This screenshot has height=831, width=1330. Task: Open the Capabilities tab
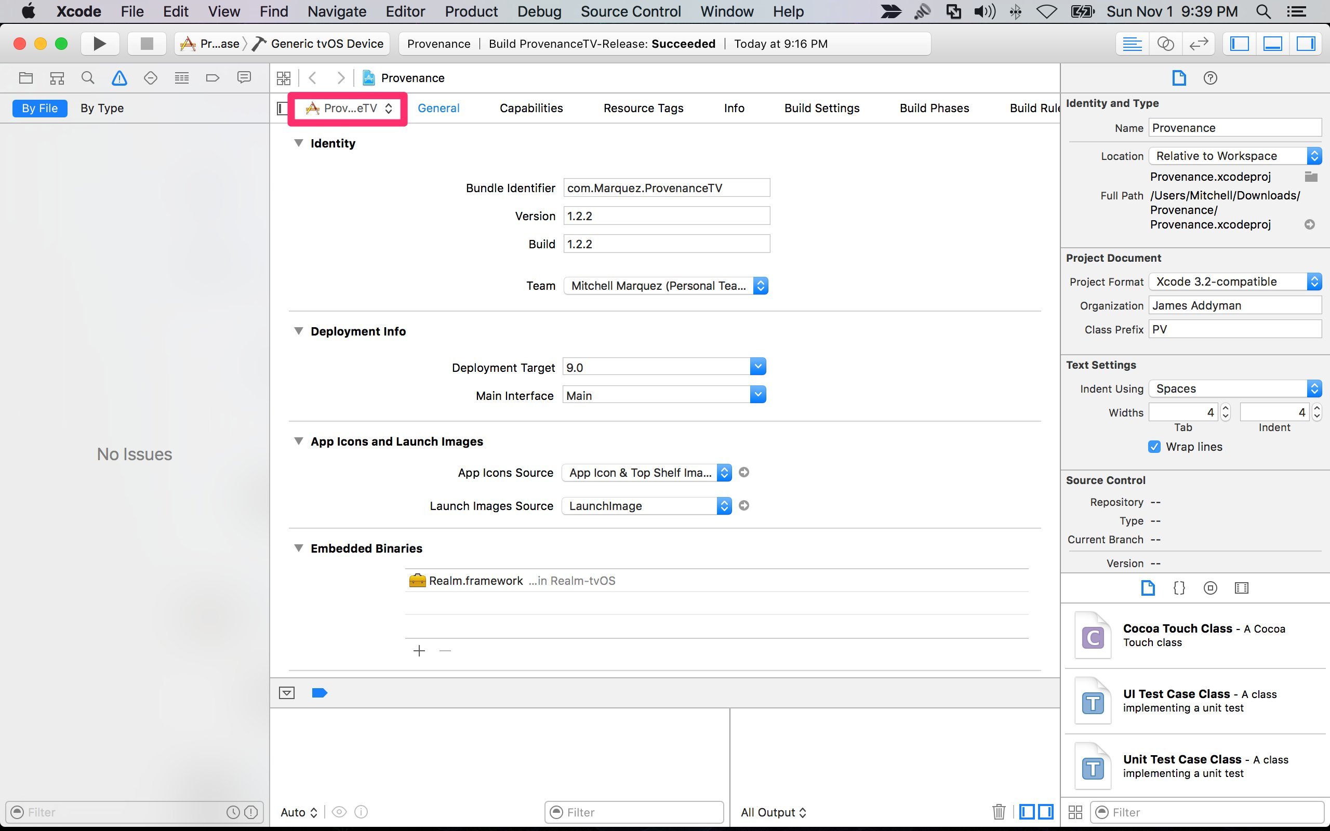point(531,108)
